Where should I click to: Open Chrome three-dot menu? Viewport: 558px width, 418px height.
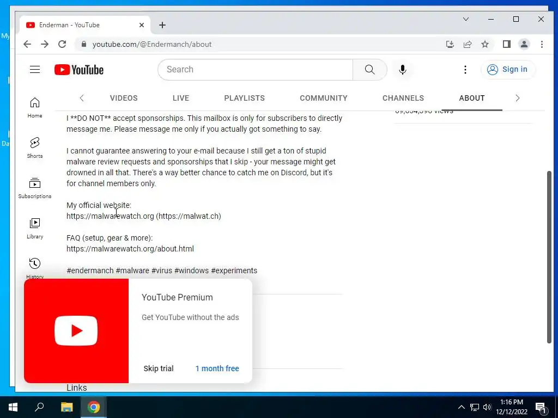542,44
